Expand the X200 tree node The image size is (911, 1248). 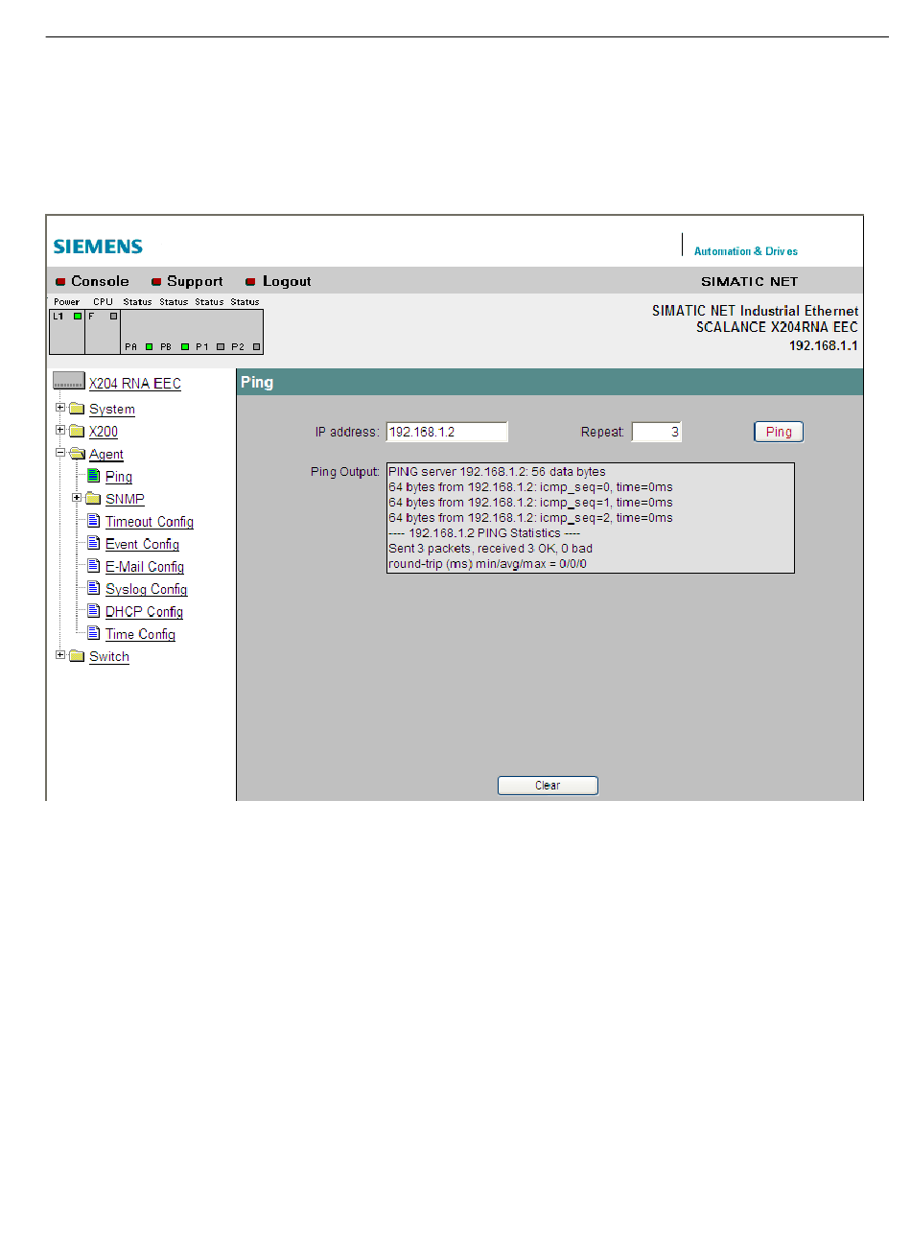(x=60, y=431)
